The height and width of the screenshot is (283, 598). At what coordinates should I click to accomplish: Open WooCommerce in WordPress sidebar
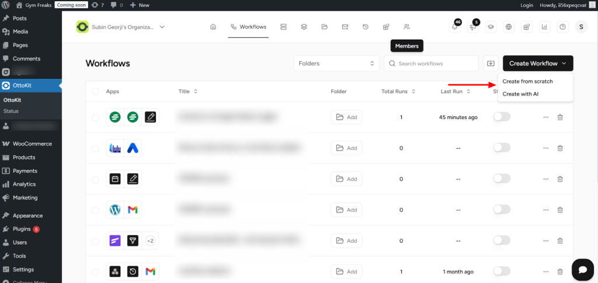point(32,144)
